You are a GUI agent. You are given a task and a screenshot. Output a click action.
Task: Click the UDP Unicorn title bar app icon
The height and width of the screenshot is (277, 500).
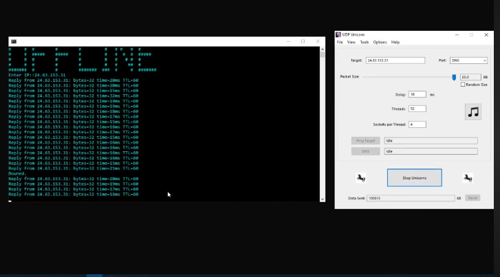click(x=338, y=35)
